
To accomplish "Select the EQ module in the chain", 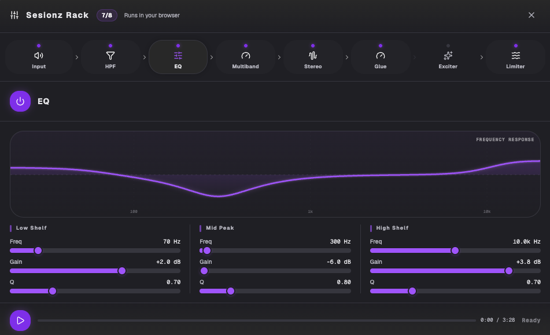I will click(178, 57).
